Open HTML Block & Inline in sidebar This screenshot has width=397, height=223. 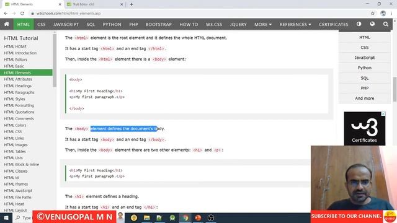point(22,164)
